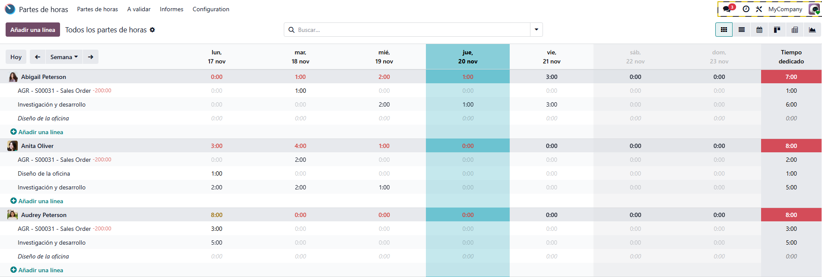Open the Semana period dropdown
This screenshot has height=277, width=822.
click(x=64, y=57)
